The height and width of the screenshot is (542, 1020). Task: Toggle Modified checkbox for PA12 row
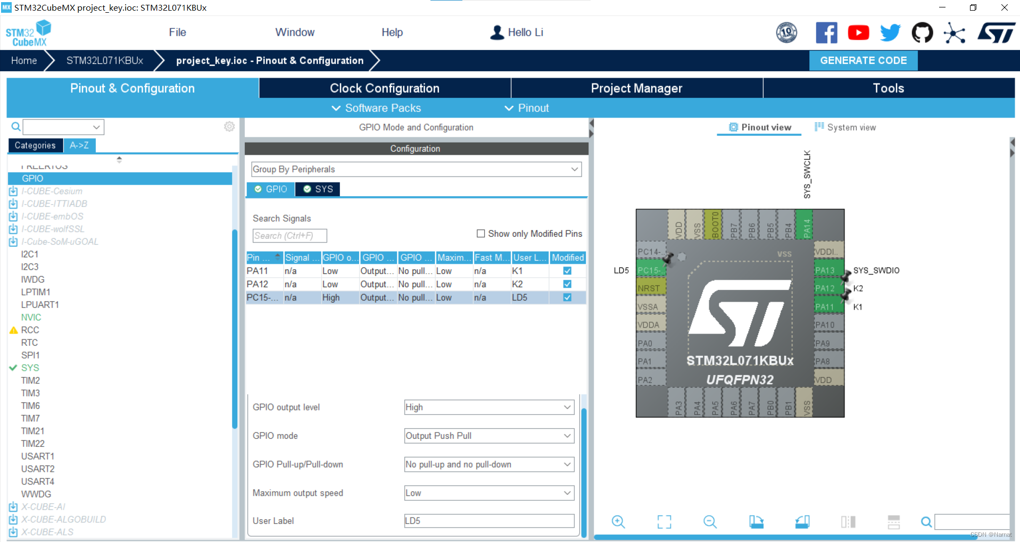click(x=567, y=284)
